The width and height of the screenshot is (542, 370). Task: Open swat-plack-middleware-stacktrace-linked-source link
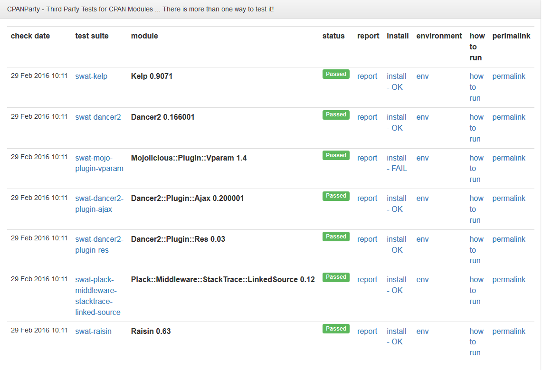(x=98, y=296)
